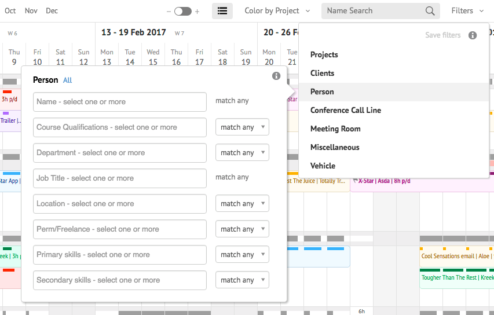Open match any dropdown for Department
Image resolution: width=494 pixels, height=315 pixels.
242,153
